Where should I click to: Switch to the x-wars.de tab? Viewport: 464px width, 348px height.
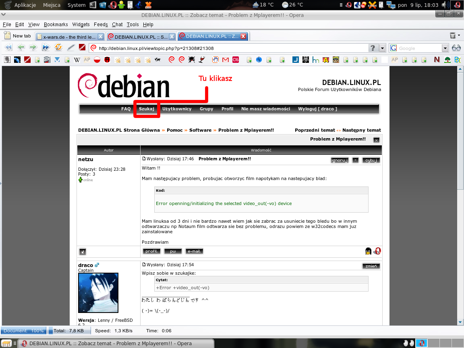point(69,37)
